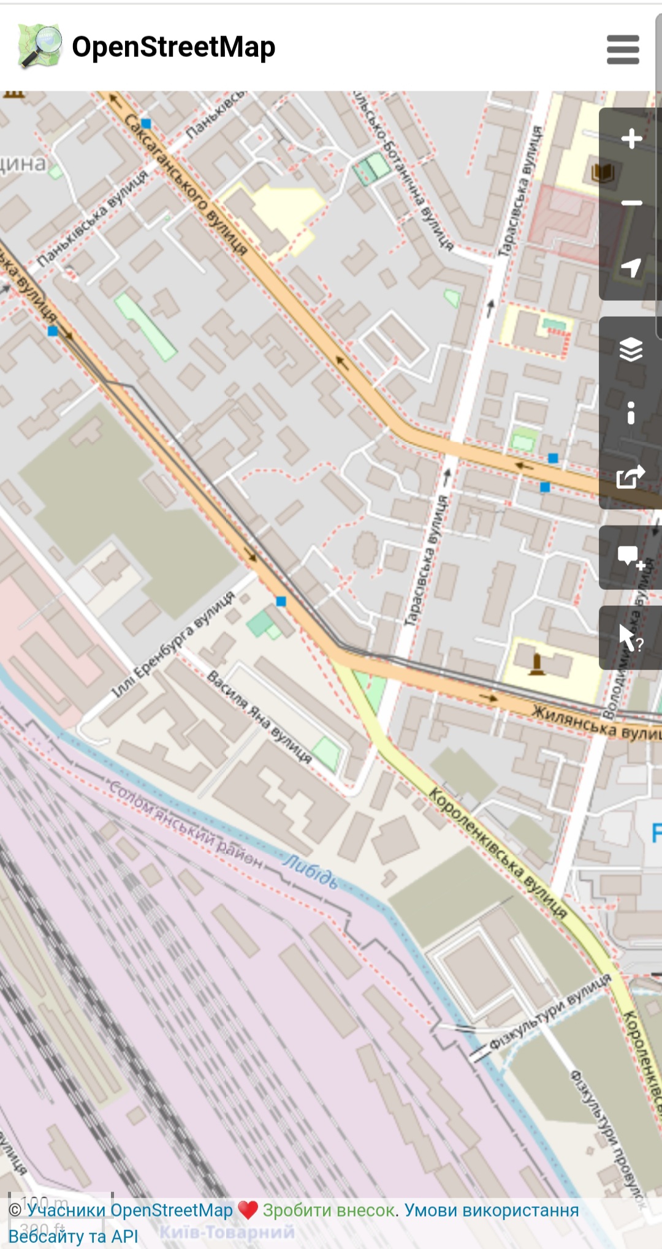Tap the Василя Яна вулиця label
Image resolution: width=662 pixels, height=1249 pixels.
tap(259, 716)
